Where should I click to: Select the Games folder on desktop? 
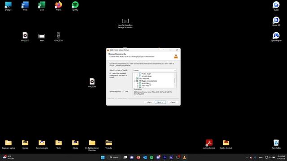coord(25,144)
